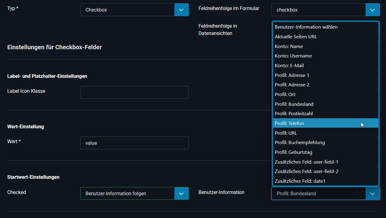The width and height of the screenshot is (386, 218).
Task: Pick 'Profil: Postleitzahl' option
Action: click(325, 114)
